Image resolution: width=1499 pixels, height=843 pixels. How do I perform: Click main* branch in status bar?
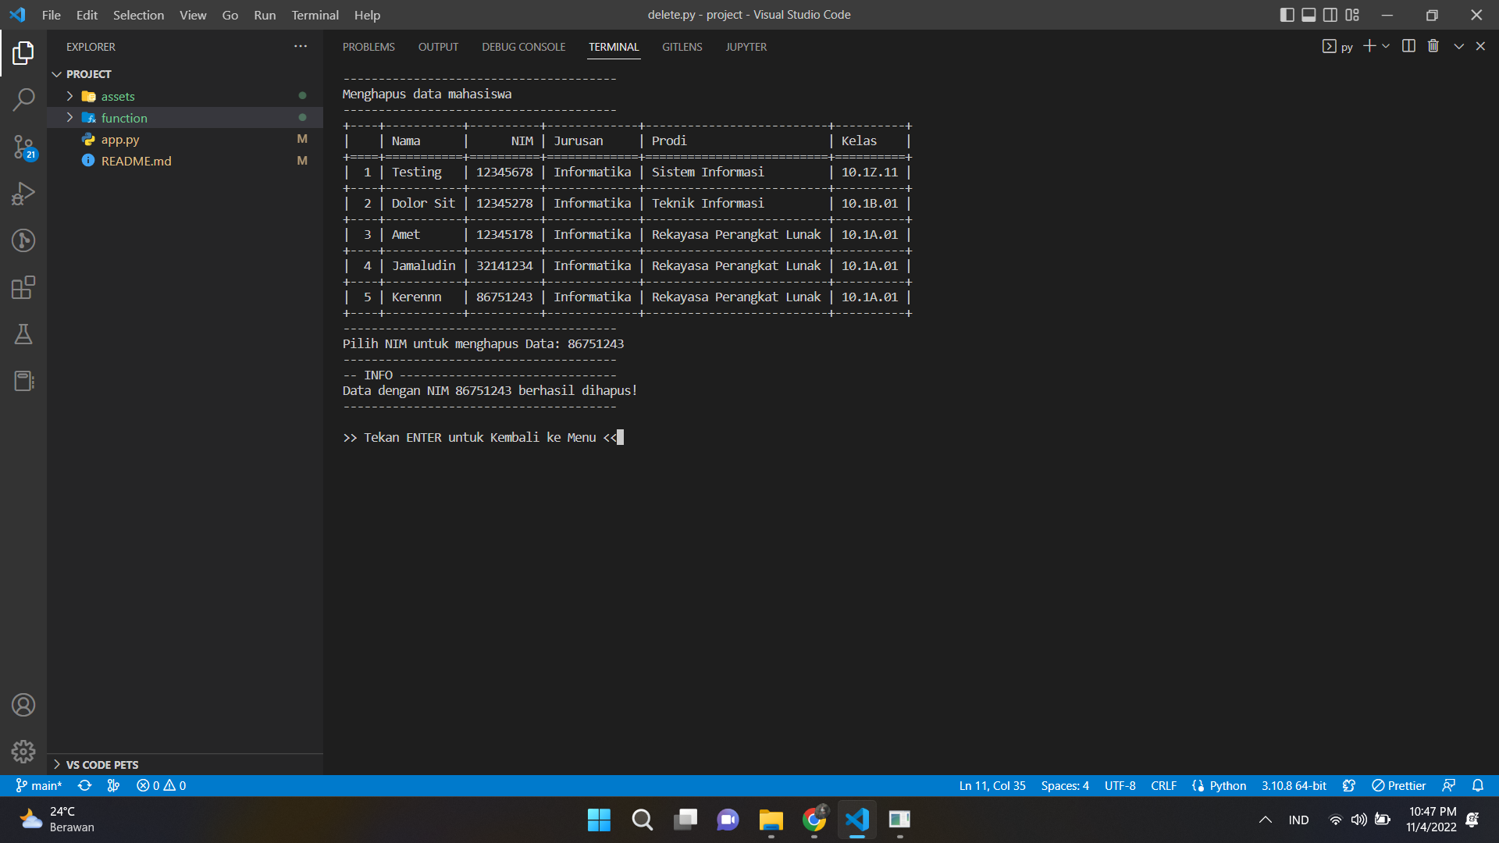pyautogui.click(x=40, y=785)
